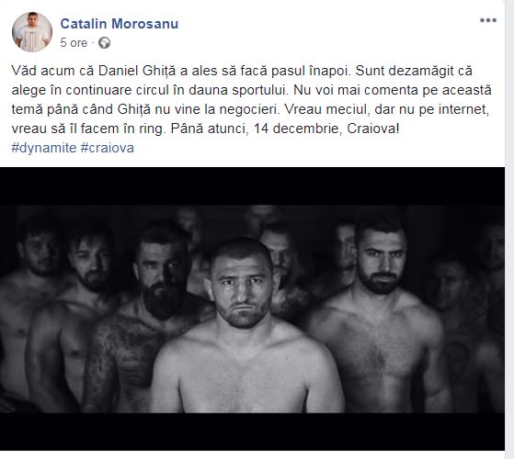Open Catalin Morosanu's profile picture
Image resolution: width=514 pixels, height=459 pixels.
tap(32, 32)
